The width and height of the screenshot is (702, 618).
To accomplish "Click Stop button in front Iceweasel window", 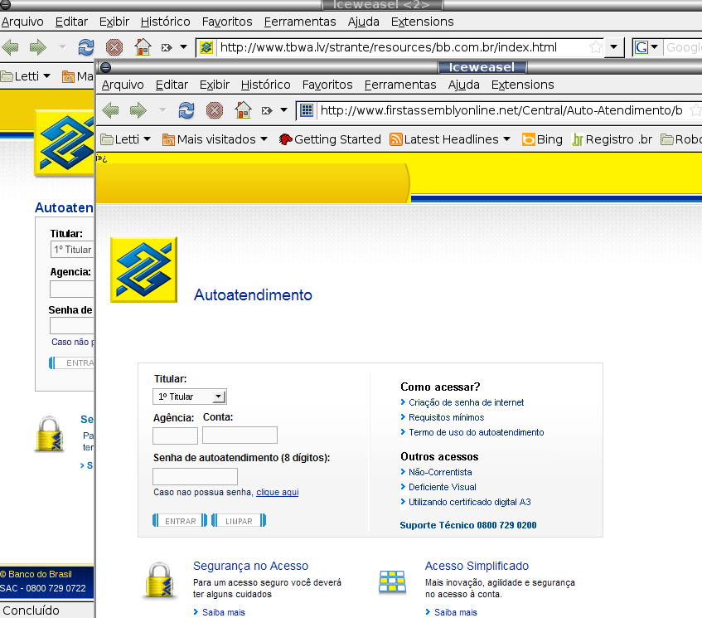I will 215,110.
